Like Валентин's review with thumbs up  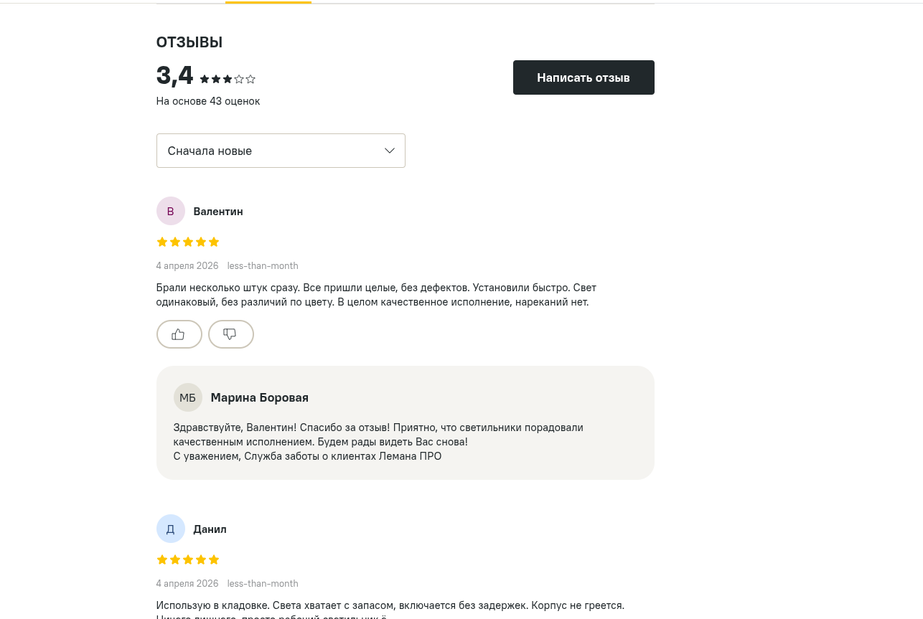pyautogui.click(x=179, y=334)
